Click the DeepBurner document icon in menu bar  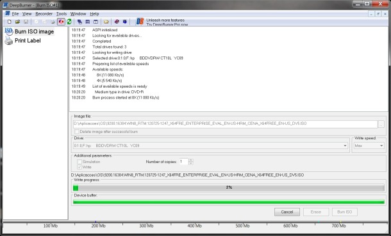[8, 13]
